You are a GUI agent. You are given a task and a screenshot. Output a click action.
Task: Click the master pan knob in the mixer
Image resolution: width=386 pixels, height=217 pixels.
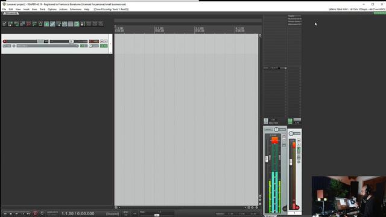tap(276, 130)
